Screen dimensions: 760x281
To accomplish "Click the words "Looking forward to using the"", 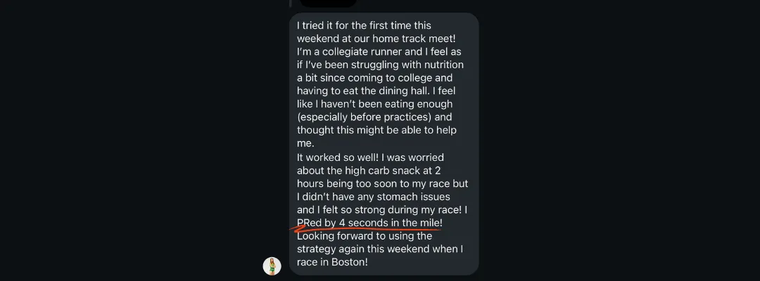I will pos(365,236).
